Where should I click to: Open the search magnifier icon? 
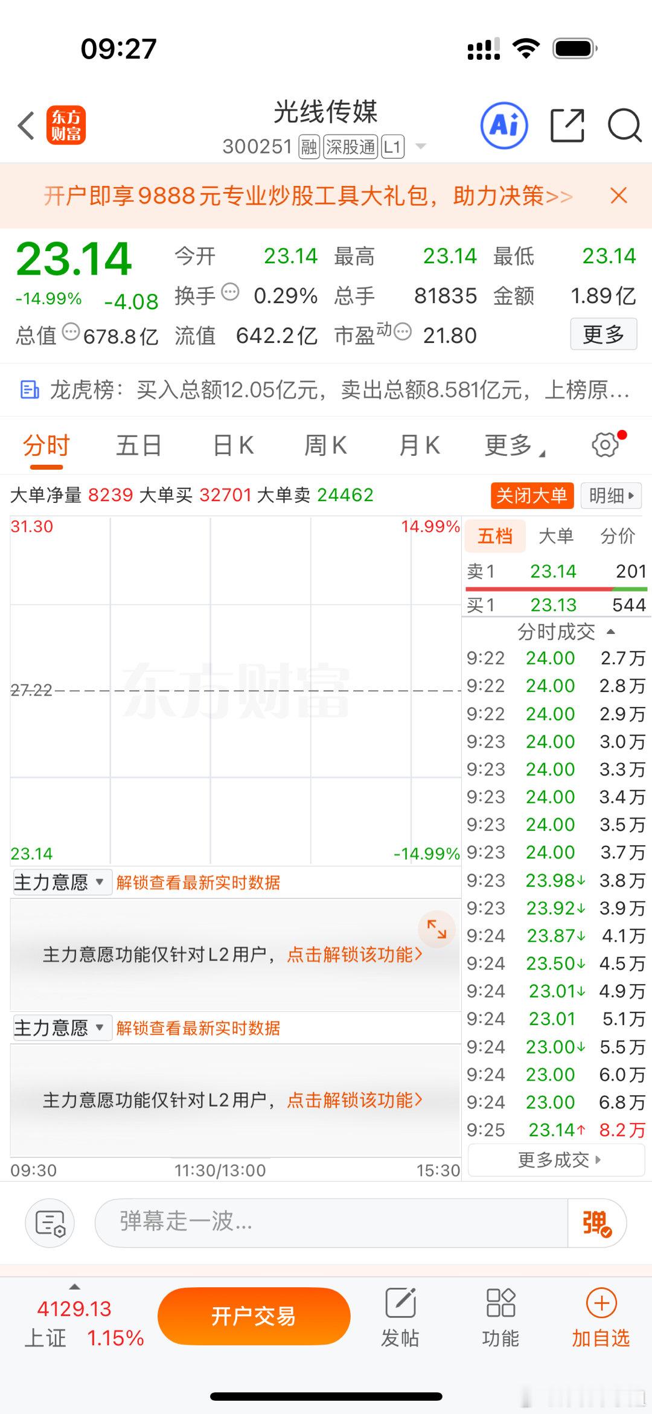pos(624,126)
